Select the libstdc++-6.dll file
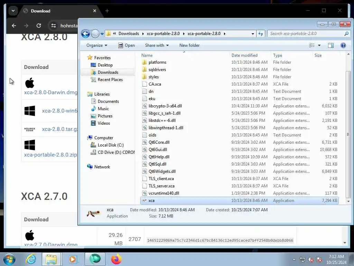Viewport: 354px width, 266px height. pos(162,120)
